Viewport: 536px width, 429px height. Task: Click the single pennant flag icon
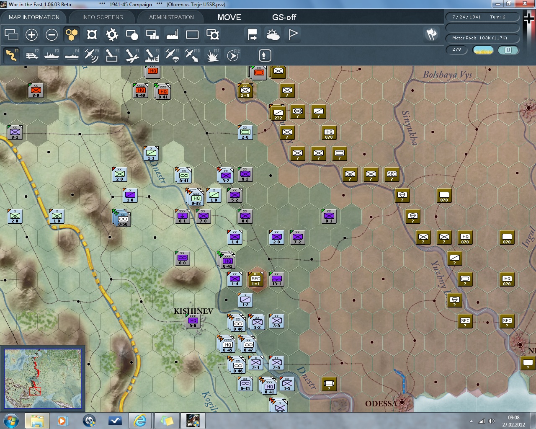293,34
